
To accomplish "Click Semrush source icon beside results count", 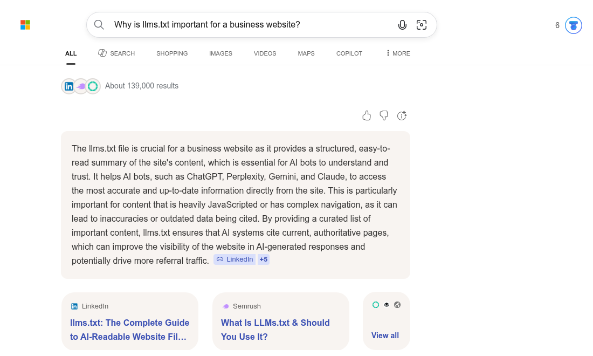I will pos(80,86).
